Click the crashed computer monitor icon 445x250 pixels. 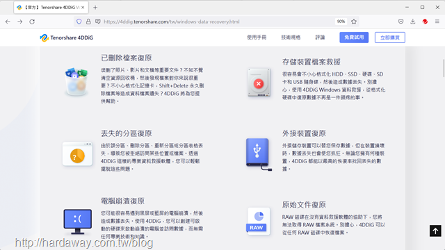[x=77, y=222]
